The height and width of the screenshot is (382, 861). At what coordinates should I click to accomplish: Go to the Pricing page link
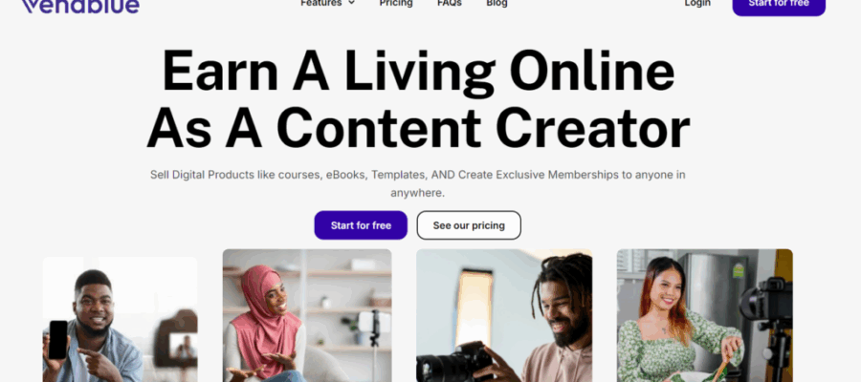[x=396, y=3]
